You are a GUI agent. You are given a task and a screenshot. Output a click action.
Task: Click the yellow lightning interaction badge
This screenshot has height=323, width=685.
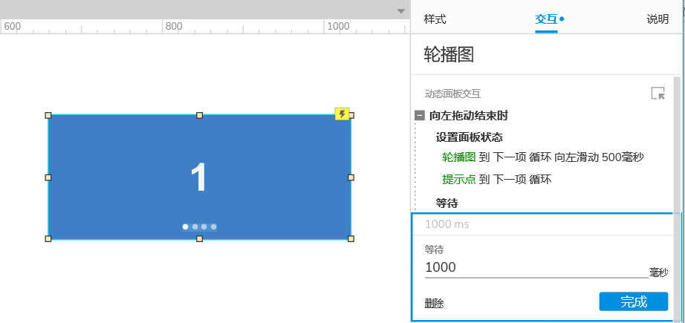(342, 114)
